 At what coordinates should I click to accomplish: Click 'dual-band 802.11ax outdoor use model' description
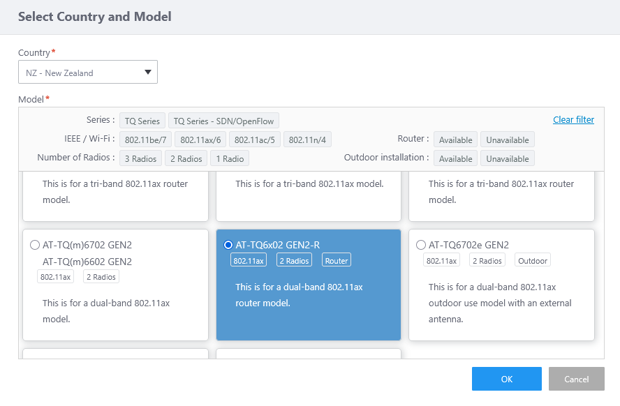(x=500, y=303)
